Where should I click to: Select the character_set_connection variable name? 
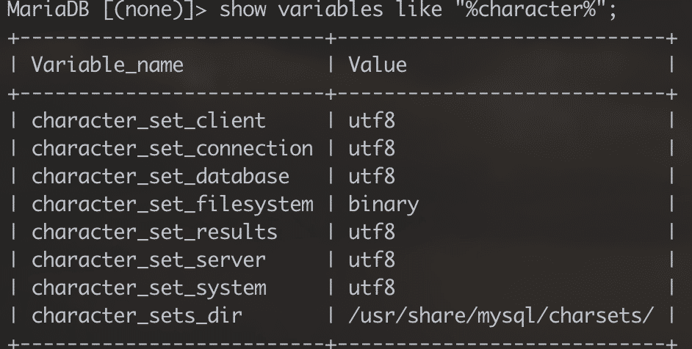pos(172,149)
